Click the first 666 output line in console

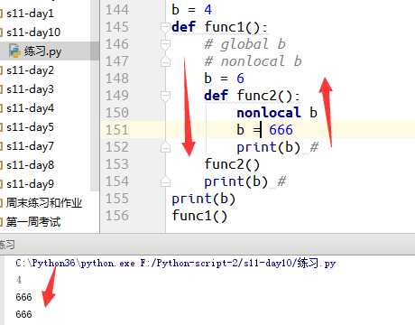pyautogui.click(x=23, y=297)
